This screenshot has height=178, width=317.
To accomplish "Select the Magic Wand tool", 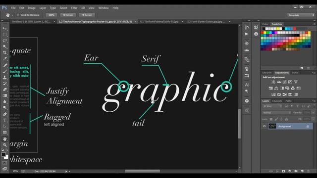I will pos(4,46).
